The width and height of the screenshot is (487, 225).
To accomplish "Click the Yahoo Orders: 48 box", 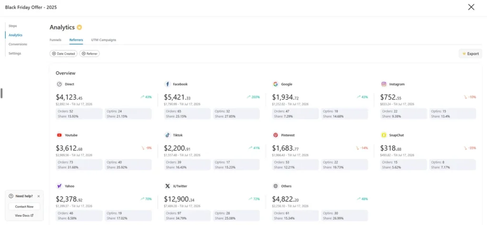I will (x=79, y=216).
